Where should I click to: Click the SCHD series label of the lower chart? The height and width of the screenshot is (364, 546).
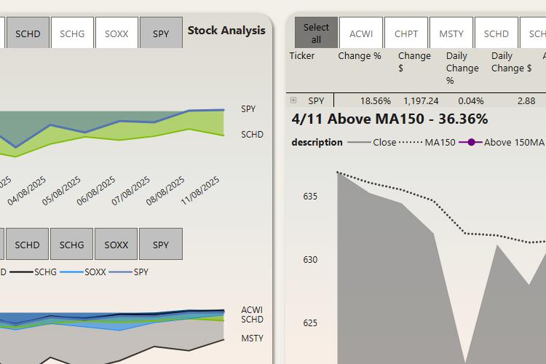(x=252, y=319)
